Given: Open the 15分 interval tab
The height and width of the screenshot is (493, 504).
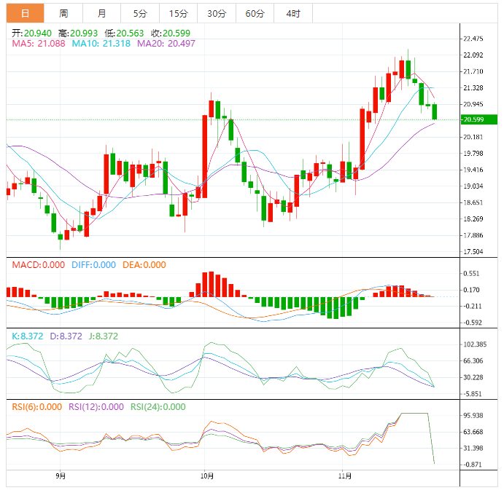Looking at the screenshot, I should (x=177, y=13).
